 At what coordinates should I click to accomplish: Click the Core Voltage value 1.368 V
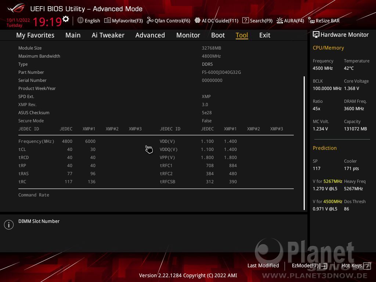point(351,88)
